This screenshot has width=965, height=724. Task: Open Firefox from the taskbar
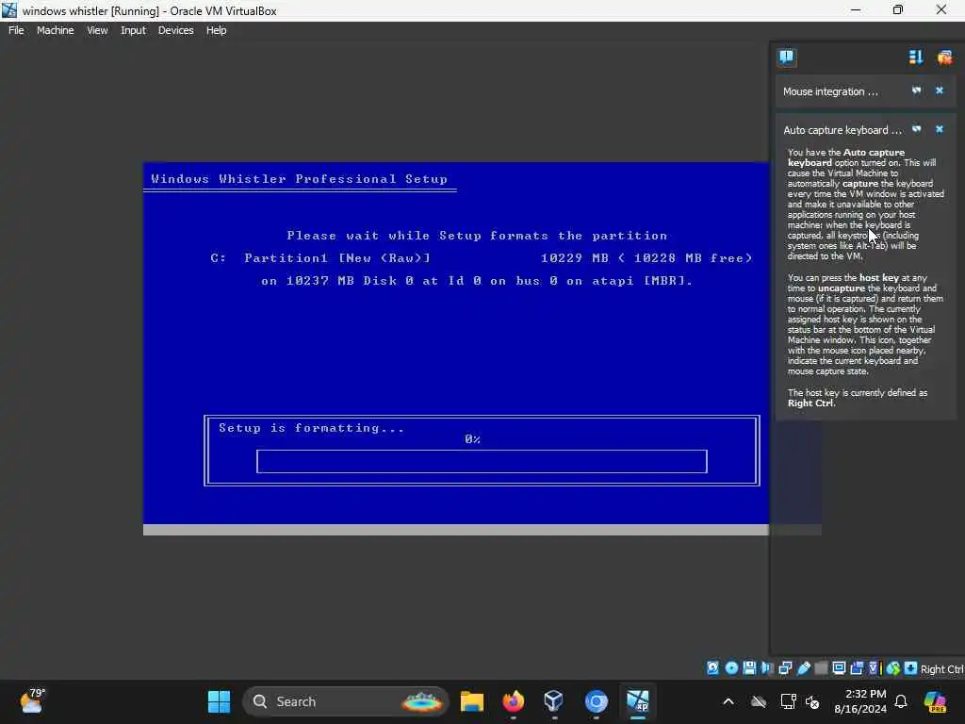514,701
